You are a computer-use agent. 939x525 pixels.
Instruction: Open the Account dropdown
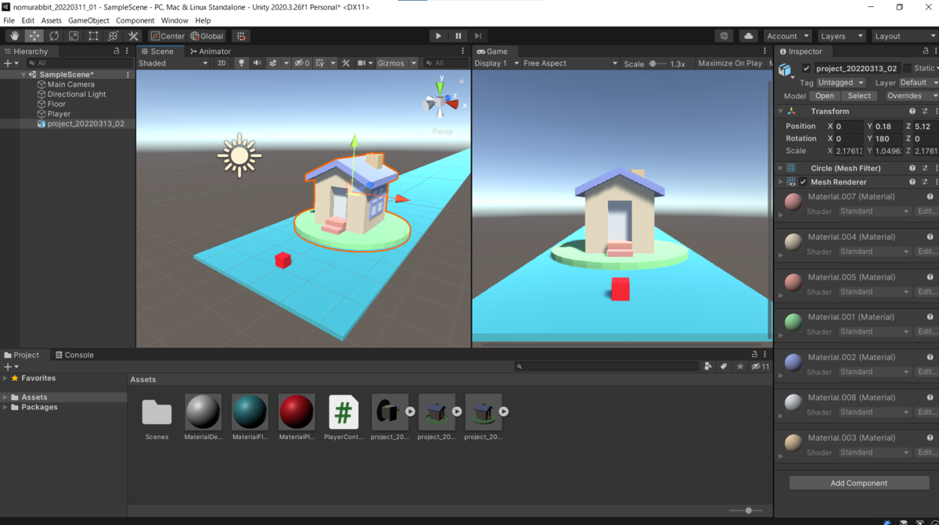787,36
